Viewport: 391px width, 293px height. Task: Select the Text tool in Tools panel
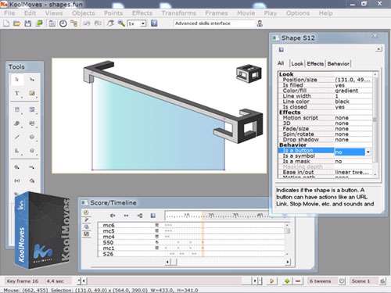(x=17, y=93)
